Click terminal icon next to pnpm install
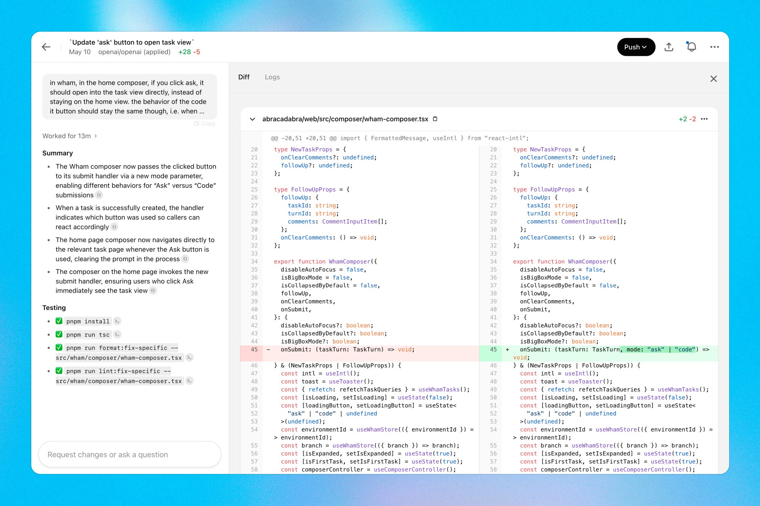This screenshot has height=506, width=760. tap(117, 321)
